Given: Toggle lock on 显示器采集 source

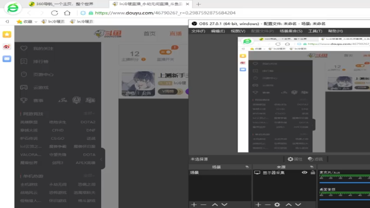Looking at the screenshot, I should 313,173.
